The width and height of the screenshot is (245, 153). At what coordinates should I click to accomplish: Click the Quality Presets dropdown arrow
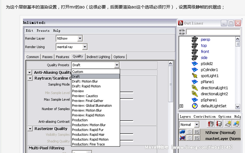coord(117,65)
